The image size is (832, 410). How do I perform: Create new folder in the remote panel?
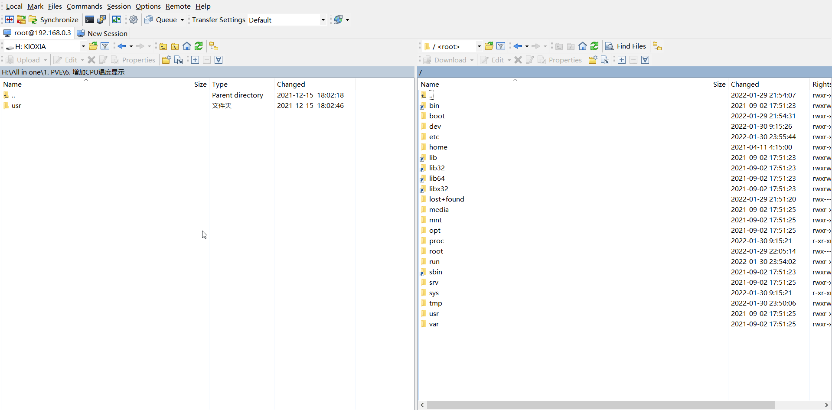point(593,60)
